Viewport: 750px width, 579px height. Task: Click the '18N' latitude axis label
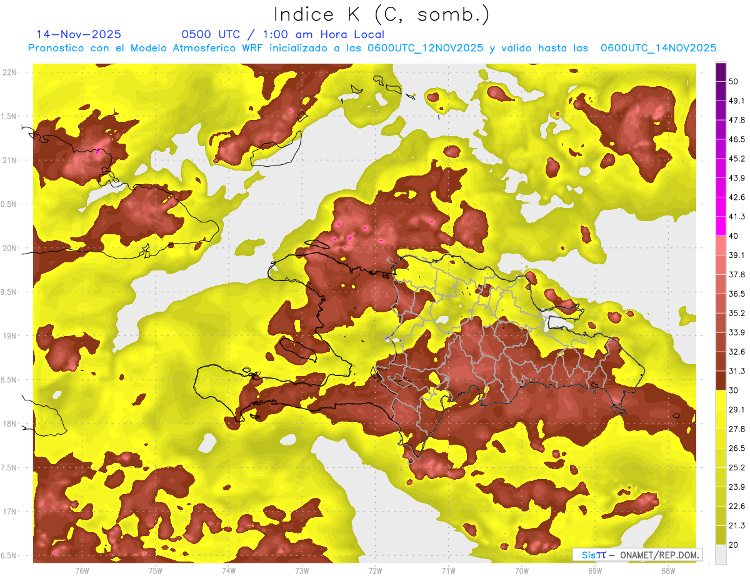(9, 423)
